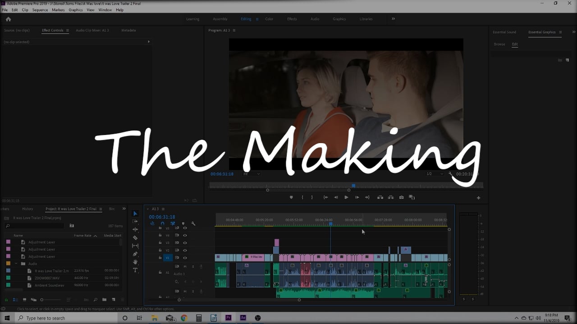Play the sequence in Program monitor
Viewport: 577px width, 324px height.
pos(346,198)
